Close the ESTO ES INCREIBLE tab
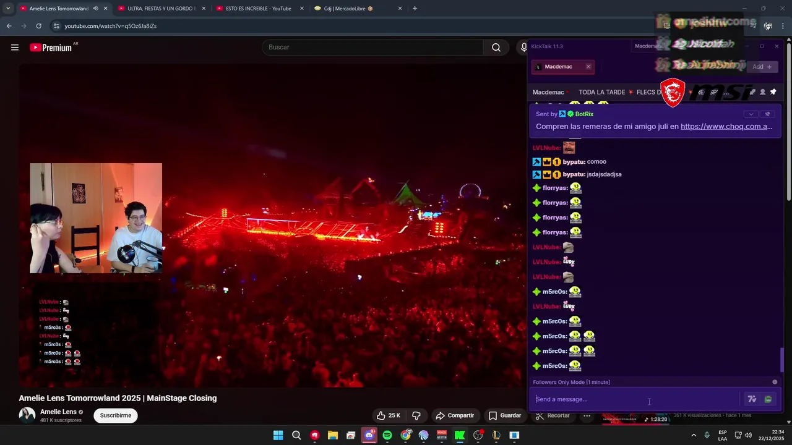This screenshot has width=792, height=445. pos(302,9)
